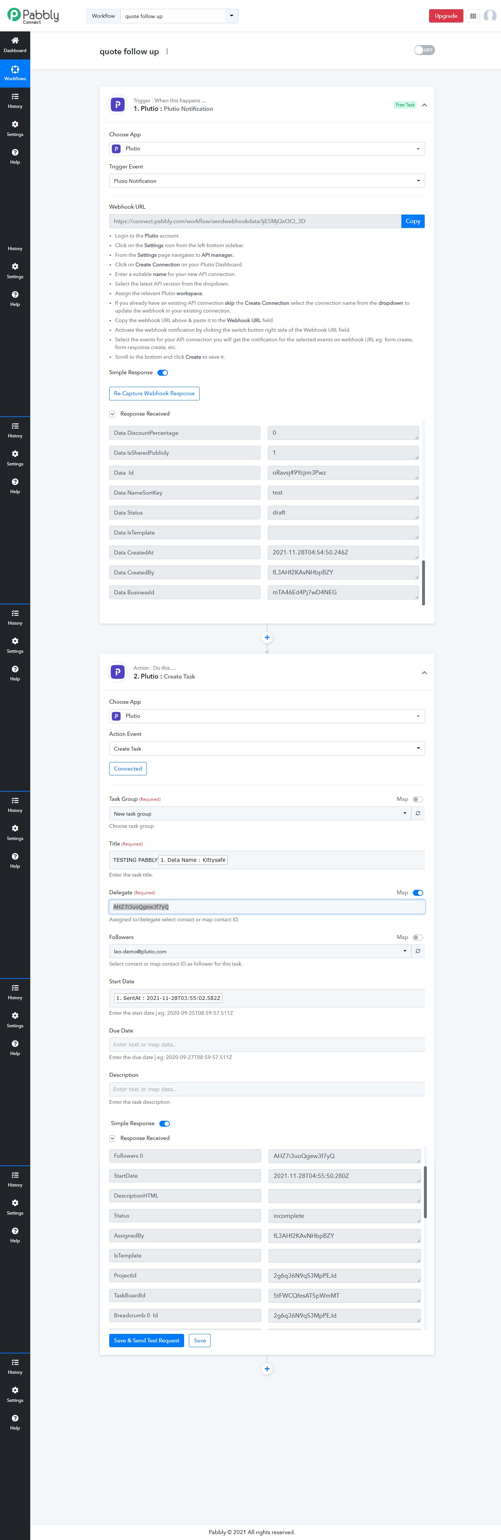This screenshot has width=501, height=1540.
Task: Collapse the Create Task action step
Action: pos(425,673)
